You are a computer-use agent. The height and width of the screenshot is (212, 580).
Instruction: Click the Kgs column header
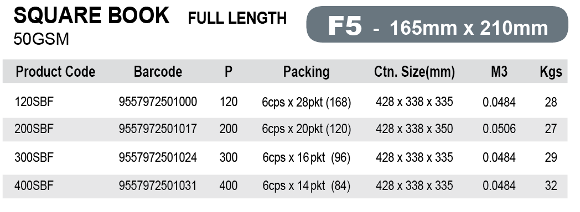tap(551, 72)
